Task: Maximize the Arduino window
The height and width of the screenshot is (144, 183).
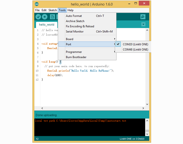Action: coord(135,3)
